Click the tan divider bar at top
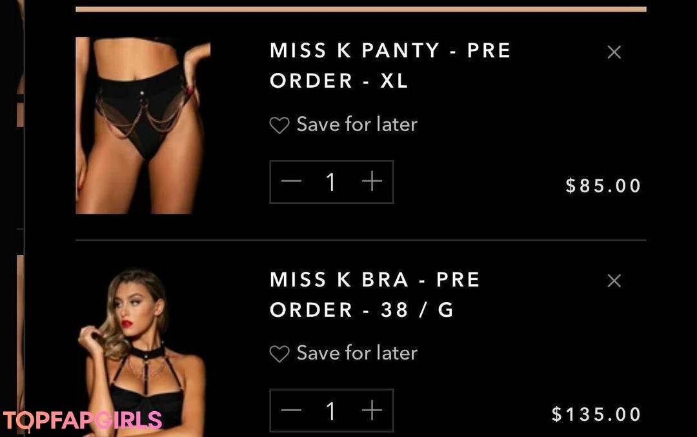The height and width of the screenshot is (437, 697). pyautogui.click(x=361, y=9)
